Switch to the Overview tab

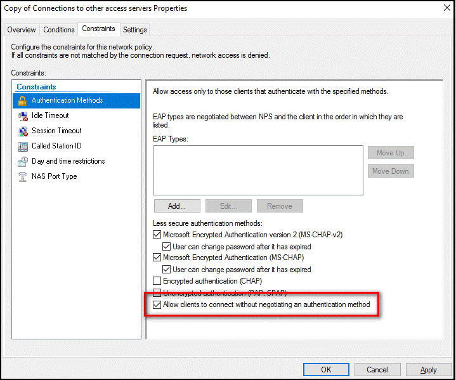coord(21,30)
